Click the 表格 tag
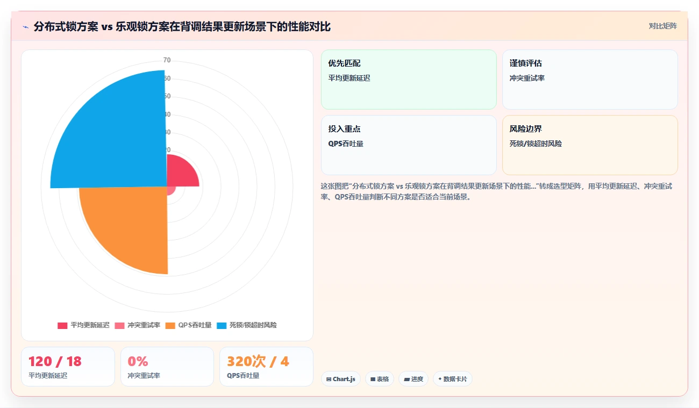The height and width of the screenshot is (408, 699). pos(380,379)
